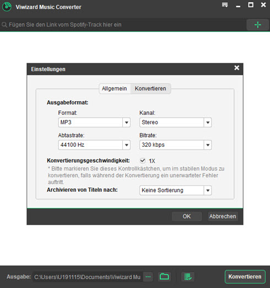Screen dimensions: 270x288
Task: Open the Kanal dropdown showing Stereo
Action: click(176, 123)
